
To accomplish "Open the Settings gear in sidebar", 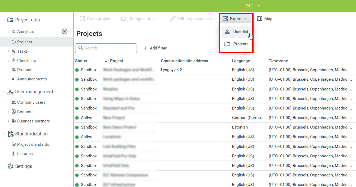I will pos(10,166).
